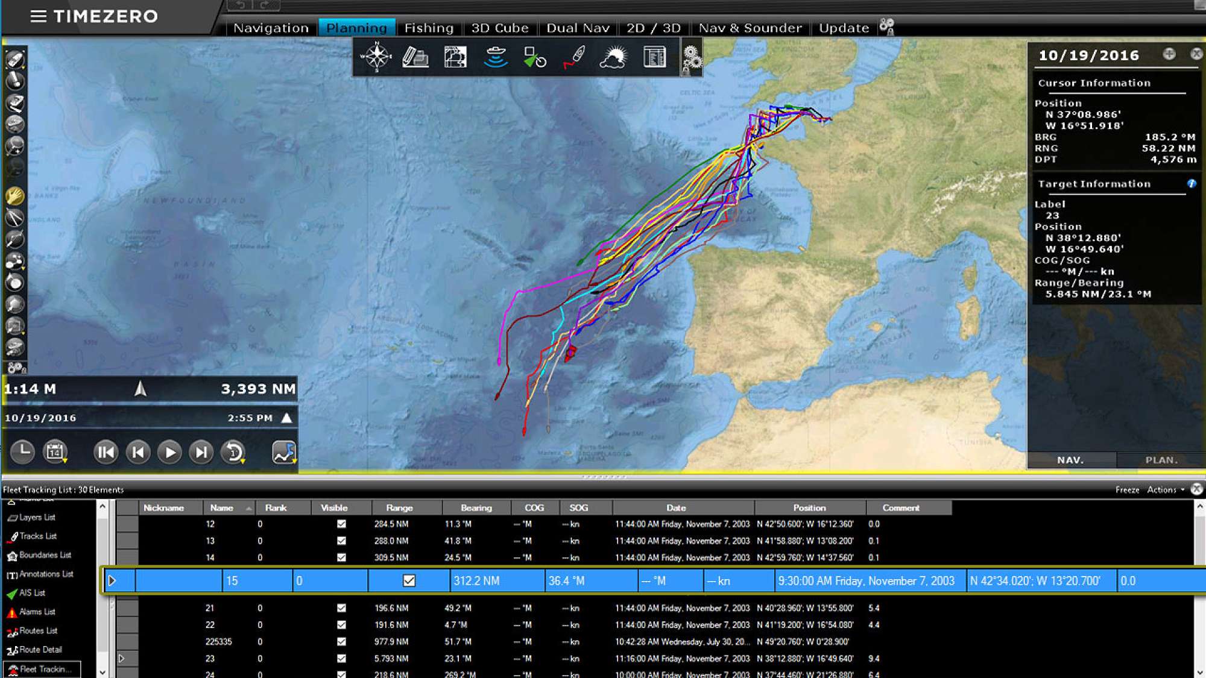This screenshot has height=678, width=1206.
Task: Uncheck visibility for track 12
Action: (x=341, y=524)
